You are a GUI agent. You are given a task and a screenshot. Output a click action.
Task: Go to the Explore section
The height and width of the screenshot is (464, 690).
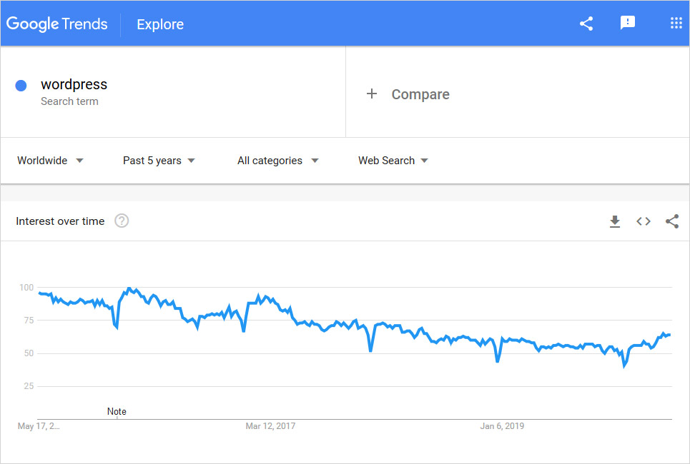pyautogui.click(x=160, y=24)
